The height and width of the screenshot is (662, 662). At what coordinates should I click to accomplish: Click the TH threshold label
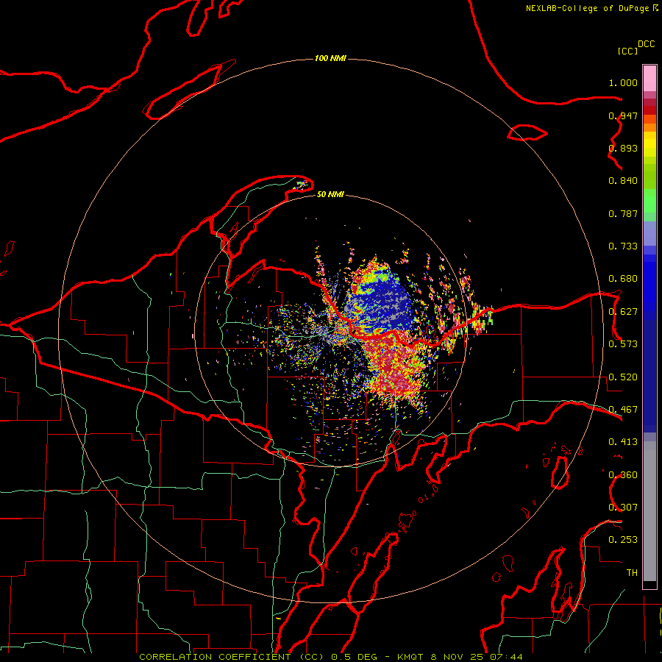click(632, 572)
